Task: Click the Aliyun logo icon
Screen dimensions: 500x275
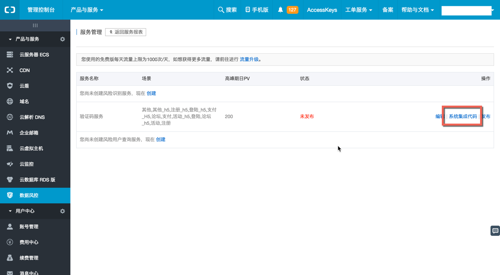Action: 10,9
